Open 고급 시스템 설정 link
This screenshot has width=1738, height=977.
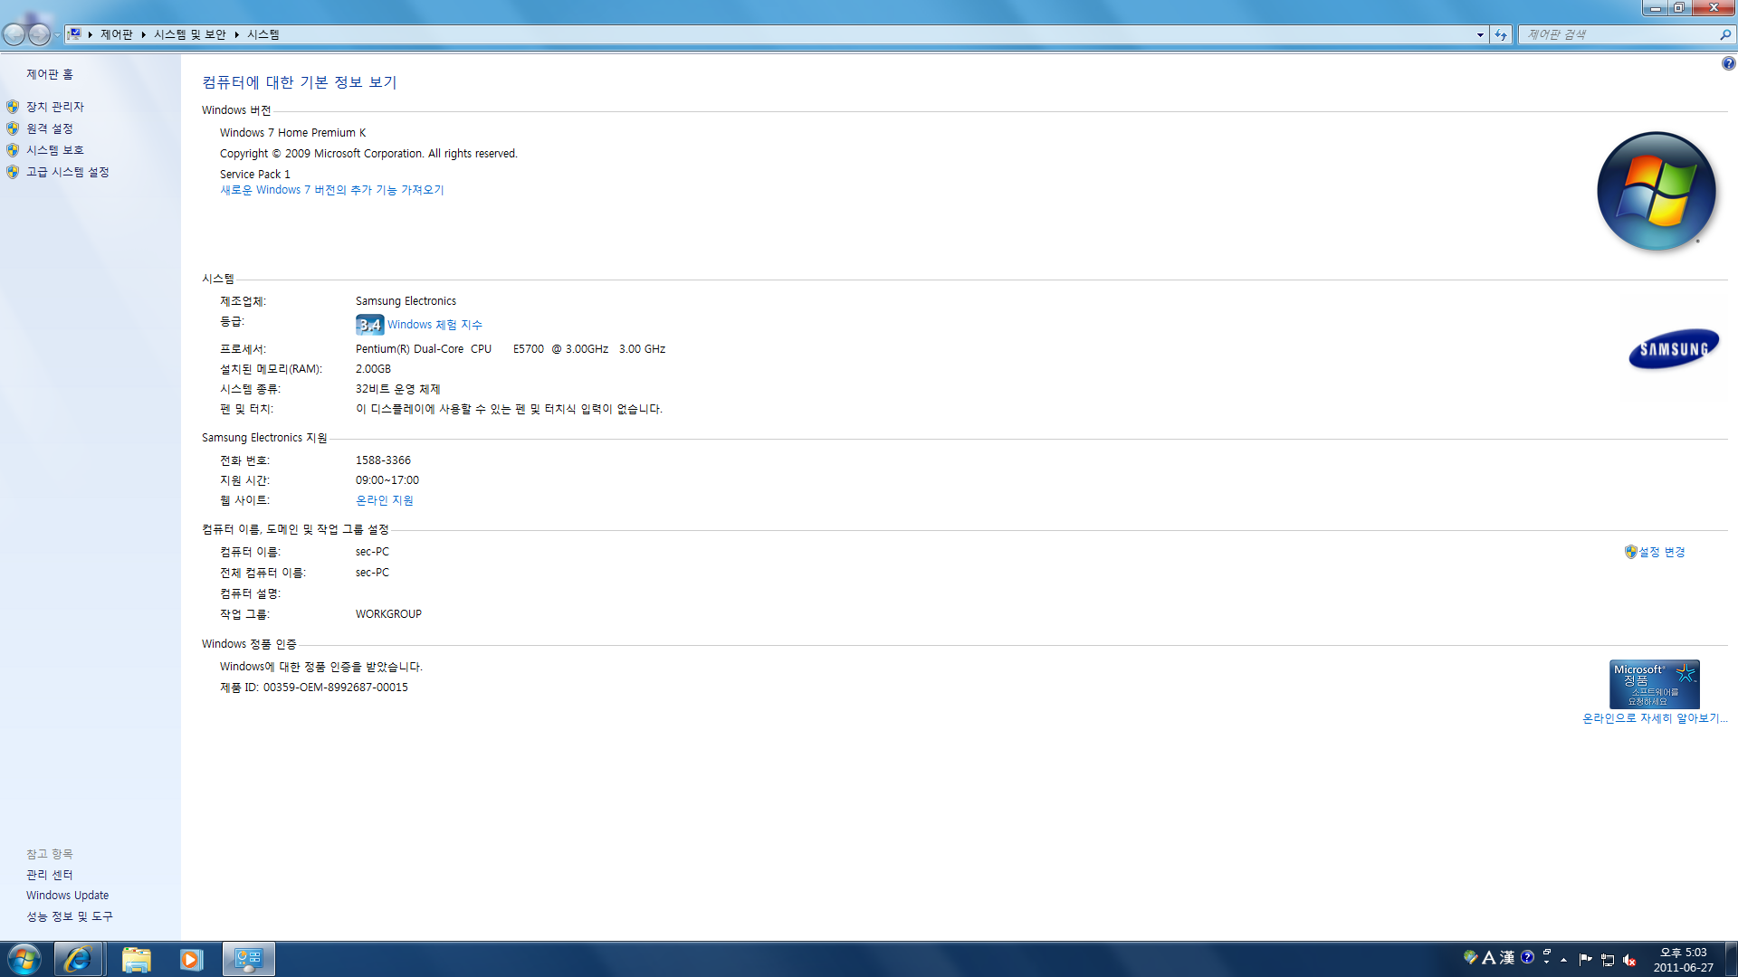(68, 172)
